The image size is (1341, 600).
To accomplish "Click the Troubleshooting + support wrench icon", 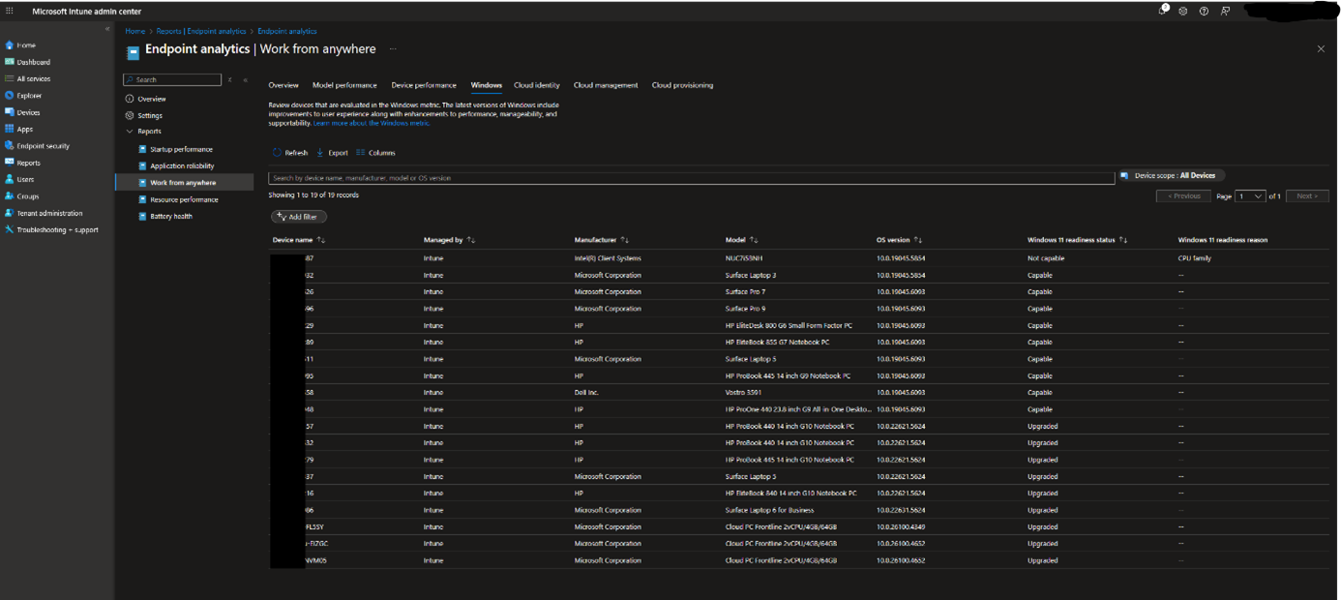I will (10, 230).
